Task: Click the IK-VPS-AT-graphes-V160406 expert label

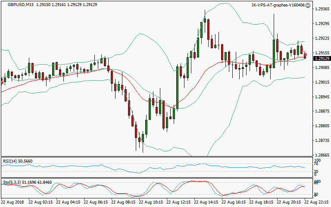Action: [278, 5]
